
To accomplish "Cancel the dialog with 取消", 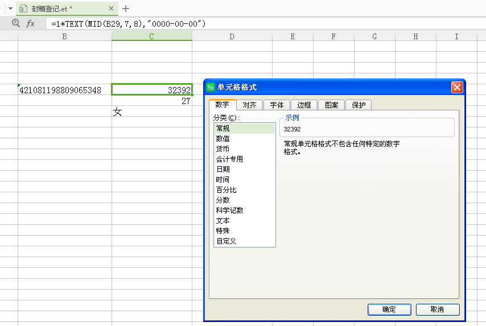I will click(437, 310).
